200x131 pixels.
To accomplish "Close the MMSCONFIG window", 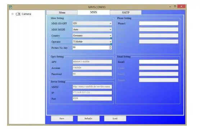I will coord(181,6).
